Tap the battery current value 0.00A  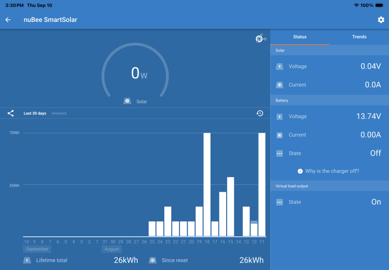371,135
